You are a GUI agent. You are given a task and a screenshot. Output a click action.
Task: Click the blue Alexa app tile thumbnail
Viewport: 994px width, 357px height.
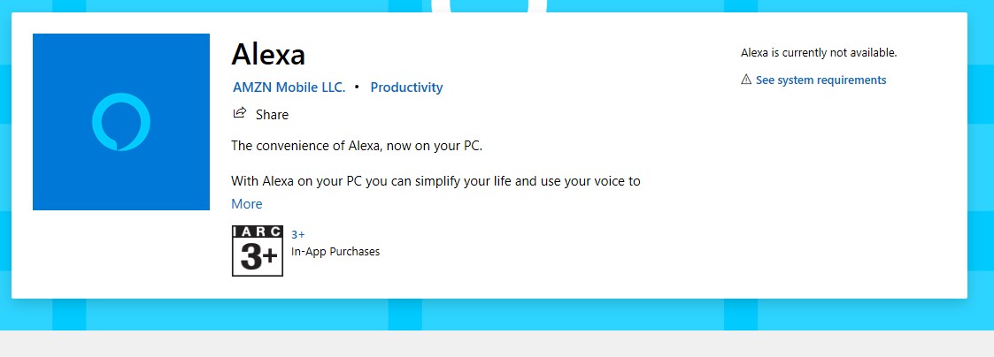121,122
